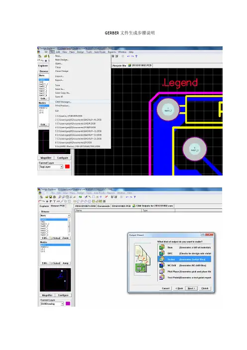The height and width of the screenshot is (350, 247).
Task: Open the Nets browse dropdown arrow
Action: (69, 215)
